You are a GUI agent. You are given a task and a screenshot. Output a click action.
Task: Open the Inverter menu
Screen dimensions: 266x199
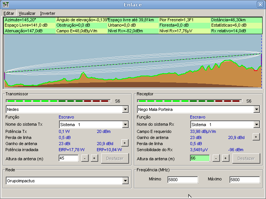coord(48,13)
